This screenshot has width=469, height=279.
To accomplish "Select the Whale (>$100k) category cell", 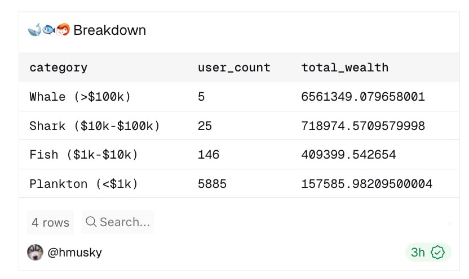I will pyautogui.click(x=80, y=97).
